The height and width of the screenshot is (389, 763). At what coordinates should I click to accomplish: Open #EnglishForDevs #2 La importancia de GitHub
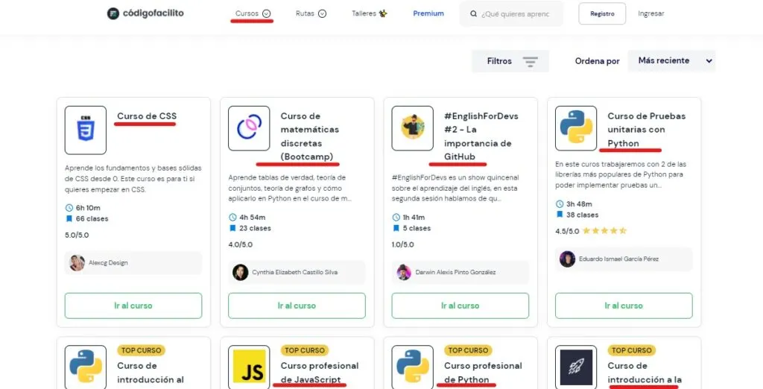(x=481, y=136)
